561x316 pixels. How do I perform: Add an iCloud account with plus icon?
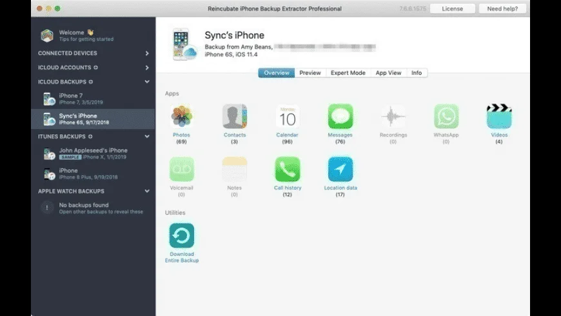96,67
